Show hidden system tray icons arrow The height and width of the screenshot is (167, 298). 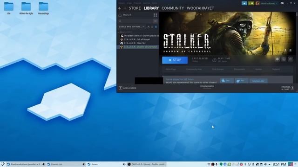click(x=270, y=164)
